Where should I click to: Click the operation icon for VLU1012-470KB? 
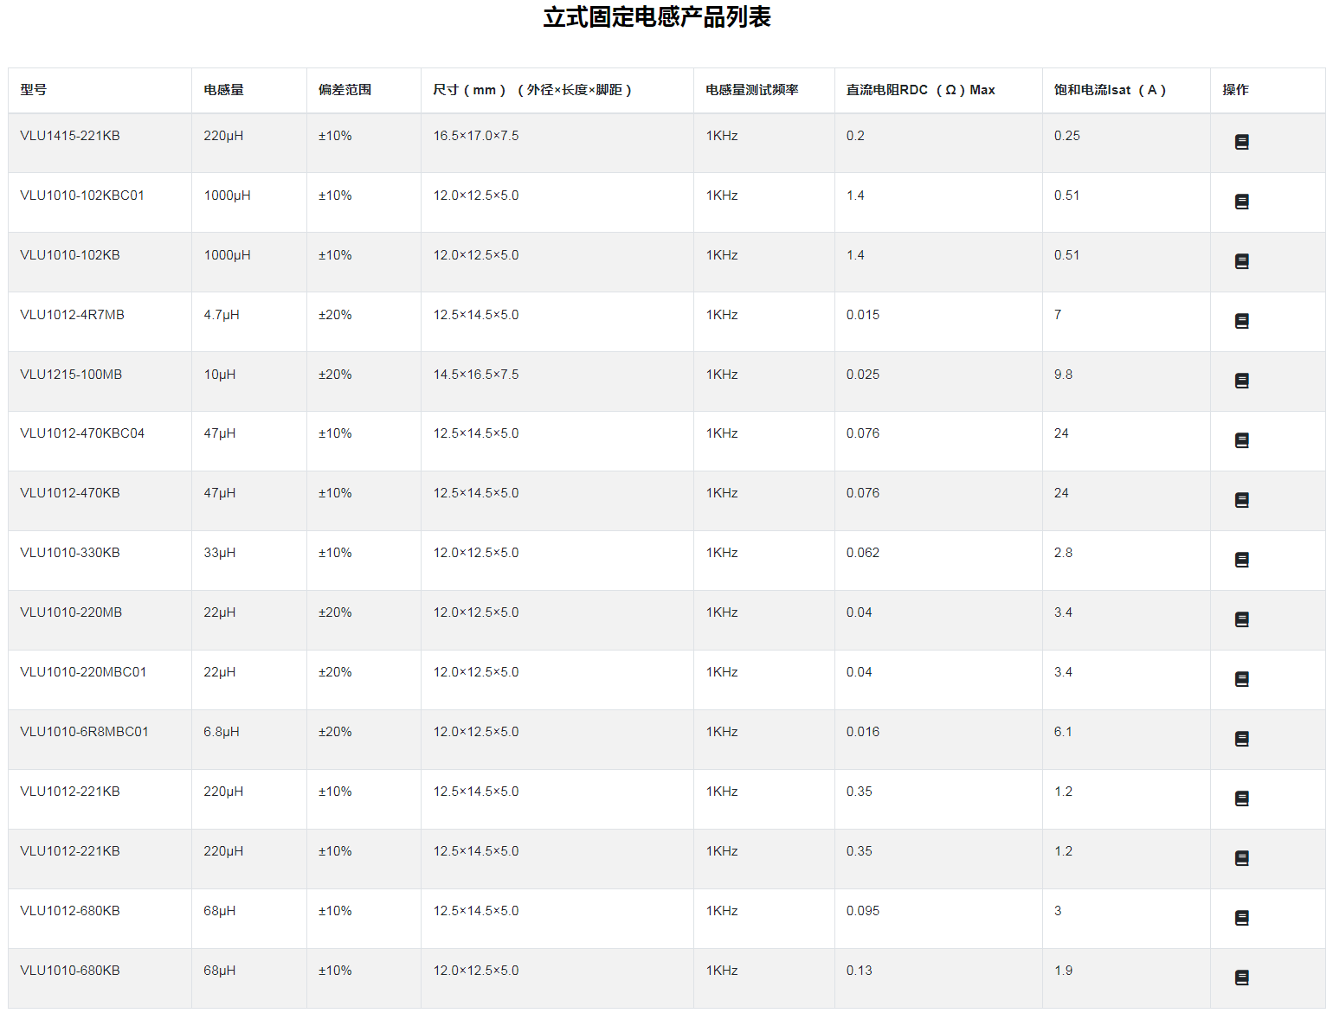pos(1241,500)
